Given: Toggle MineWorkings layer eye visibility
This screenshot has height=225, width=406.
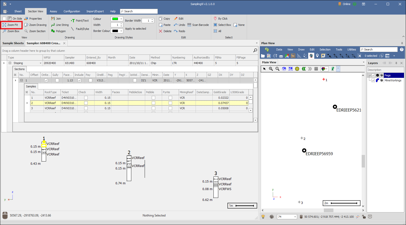Looking at the screenshot, I should point(382,80).
